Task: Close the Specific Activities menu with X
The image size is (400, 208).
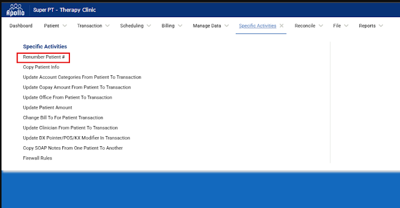Action: pyautogui.click(x=281, y=26)
